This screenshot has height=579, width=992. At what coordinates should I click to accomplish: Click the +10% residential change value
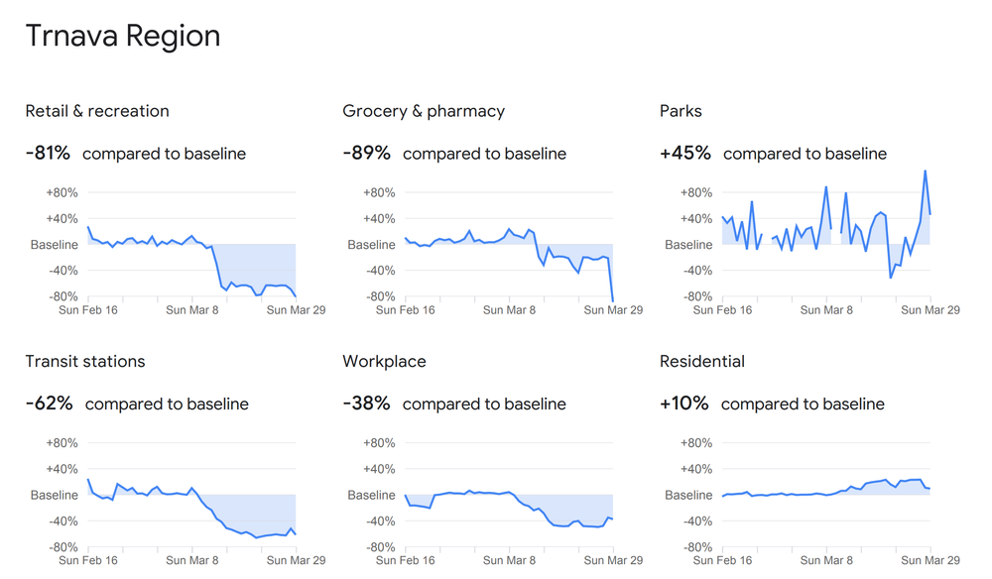coord(684,404)
